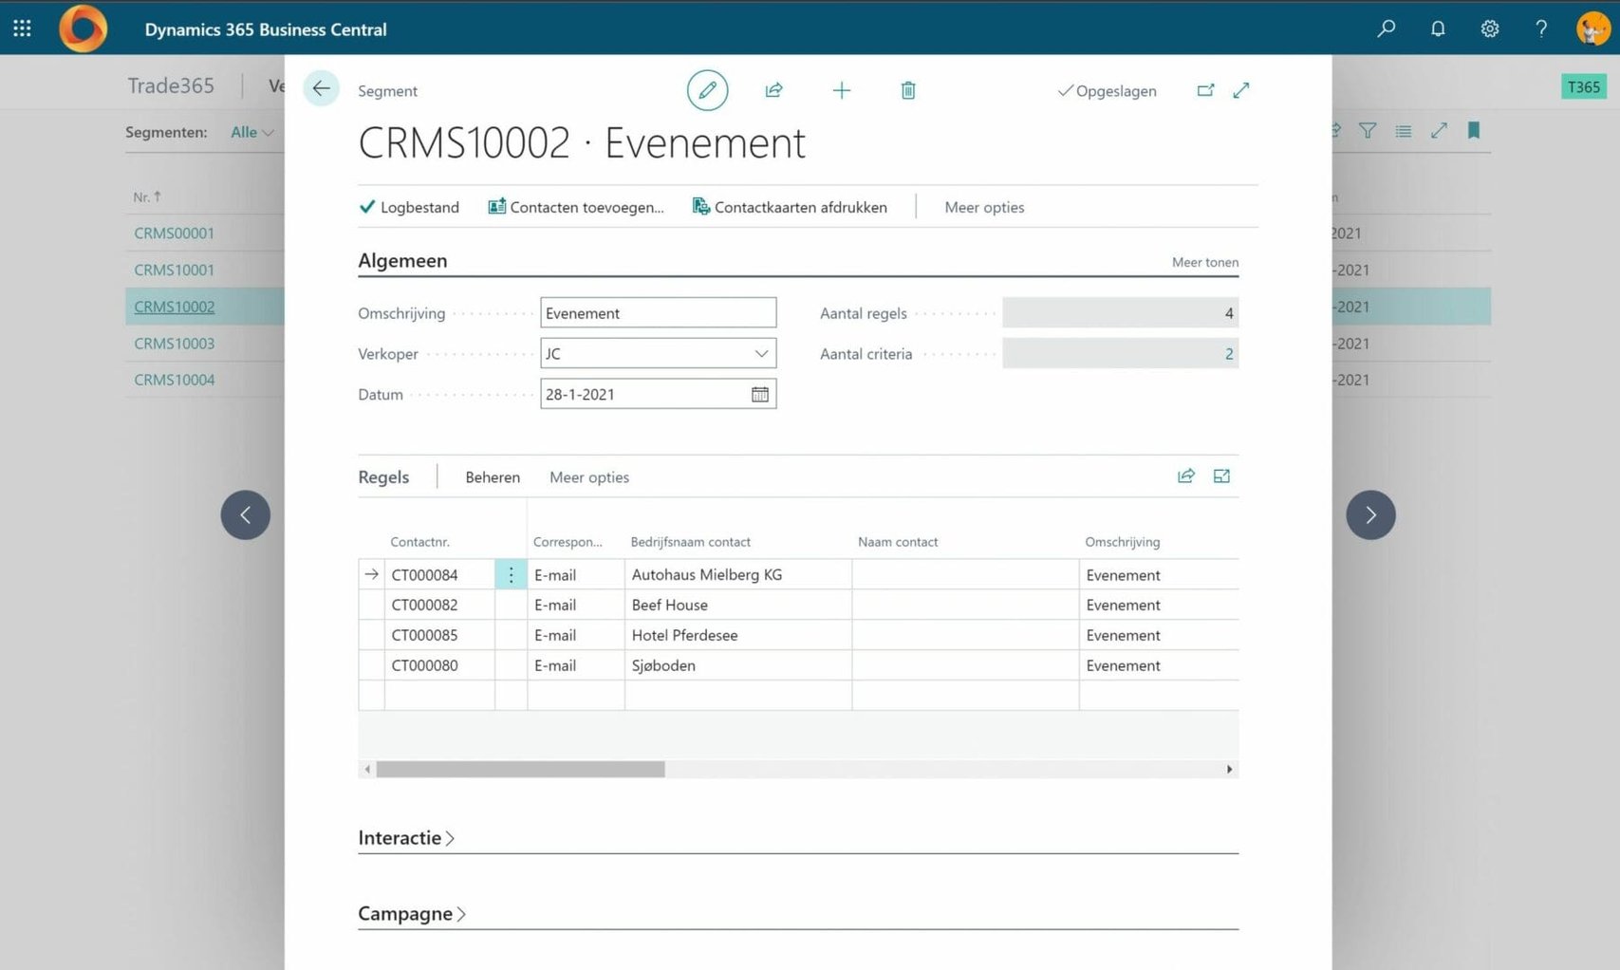Edit the Omschrijving field
Image resolution: width=1620 pixels, height=970 pixels.
click(x=658, y=313)
